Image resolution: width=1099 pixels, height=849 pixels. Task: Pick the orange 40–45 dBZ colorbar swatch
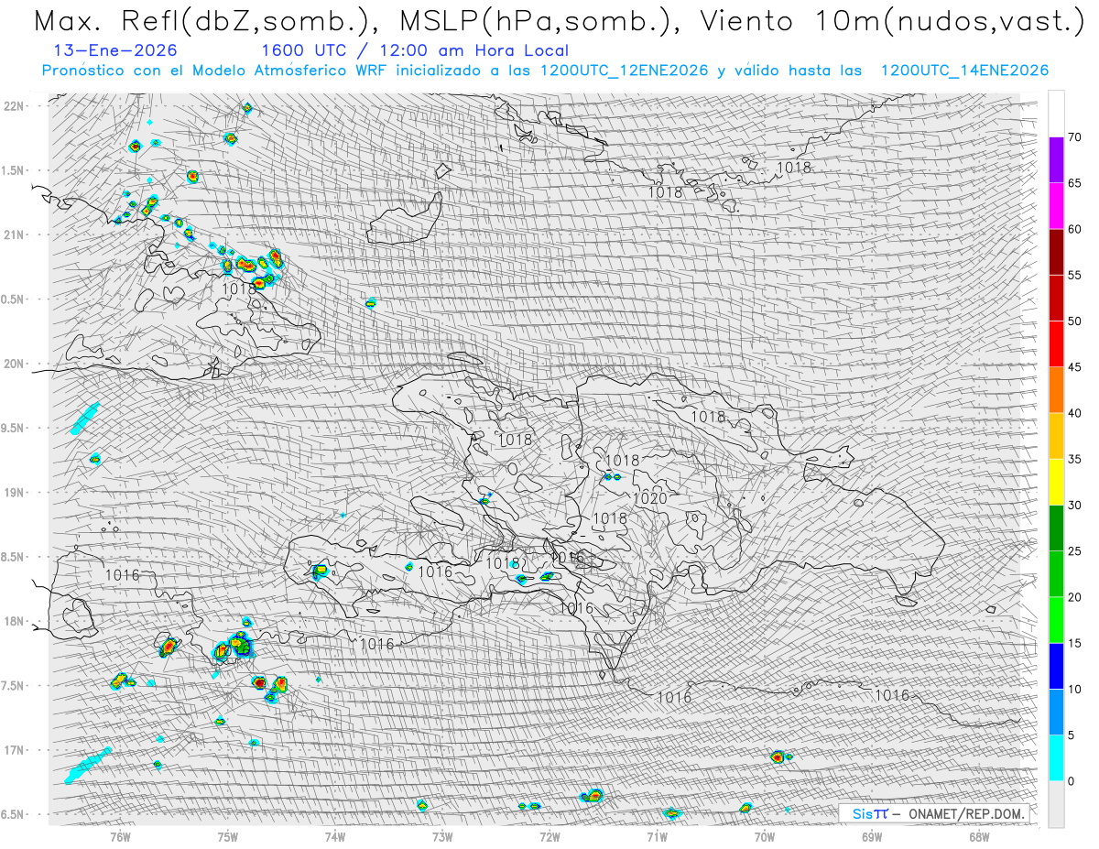1056,390
